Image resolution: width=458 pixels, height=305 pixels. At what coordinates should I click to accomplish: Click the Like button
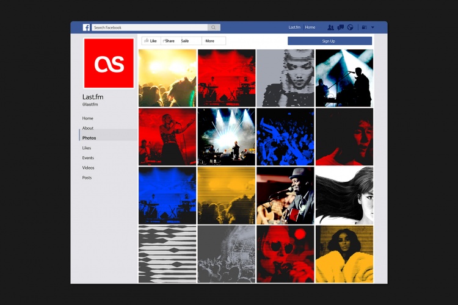point(150,41)
